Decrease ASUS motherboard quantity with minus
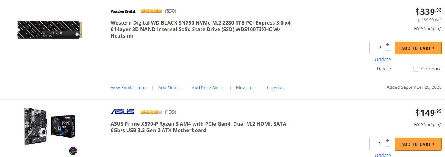Screen dimensions: 445x157 (x=388, y=147)
